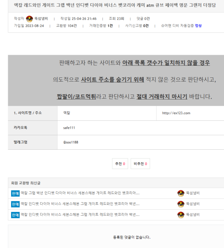Click the avatar icon in the third recent post row
The width and height of the screenshot is (224, 248).
point(181,215)
